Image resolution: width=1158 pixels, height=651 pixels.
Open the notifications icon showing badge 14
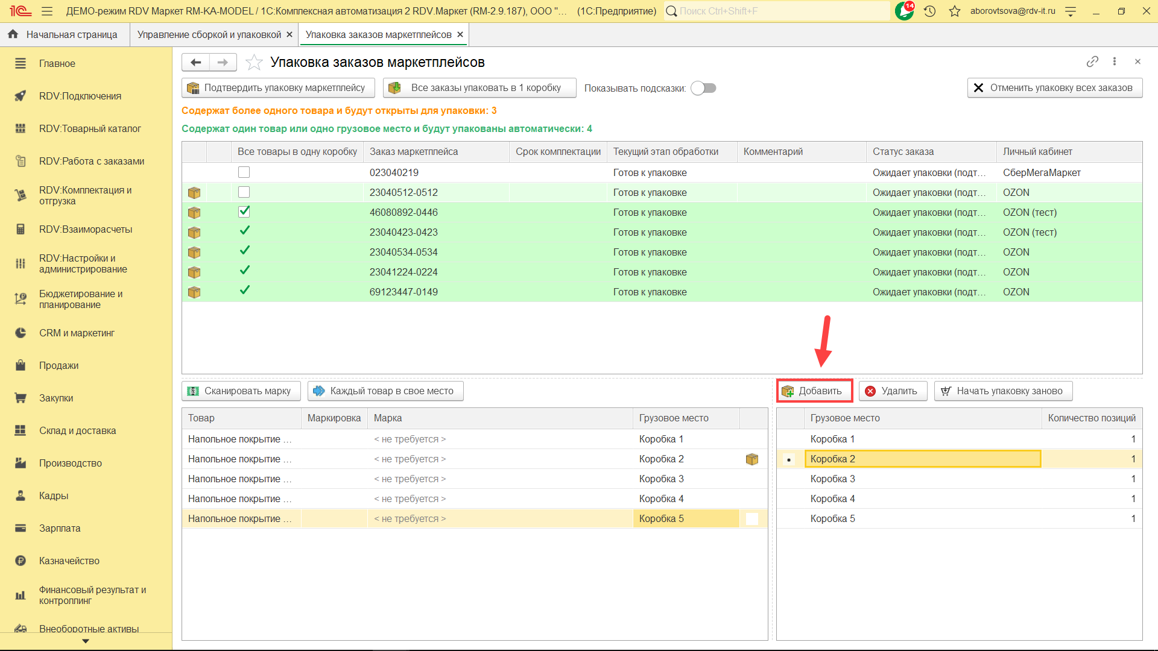click(903, 11)
